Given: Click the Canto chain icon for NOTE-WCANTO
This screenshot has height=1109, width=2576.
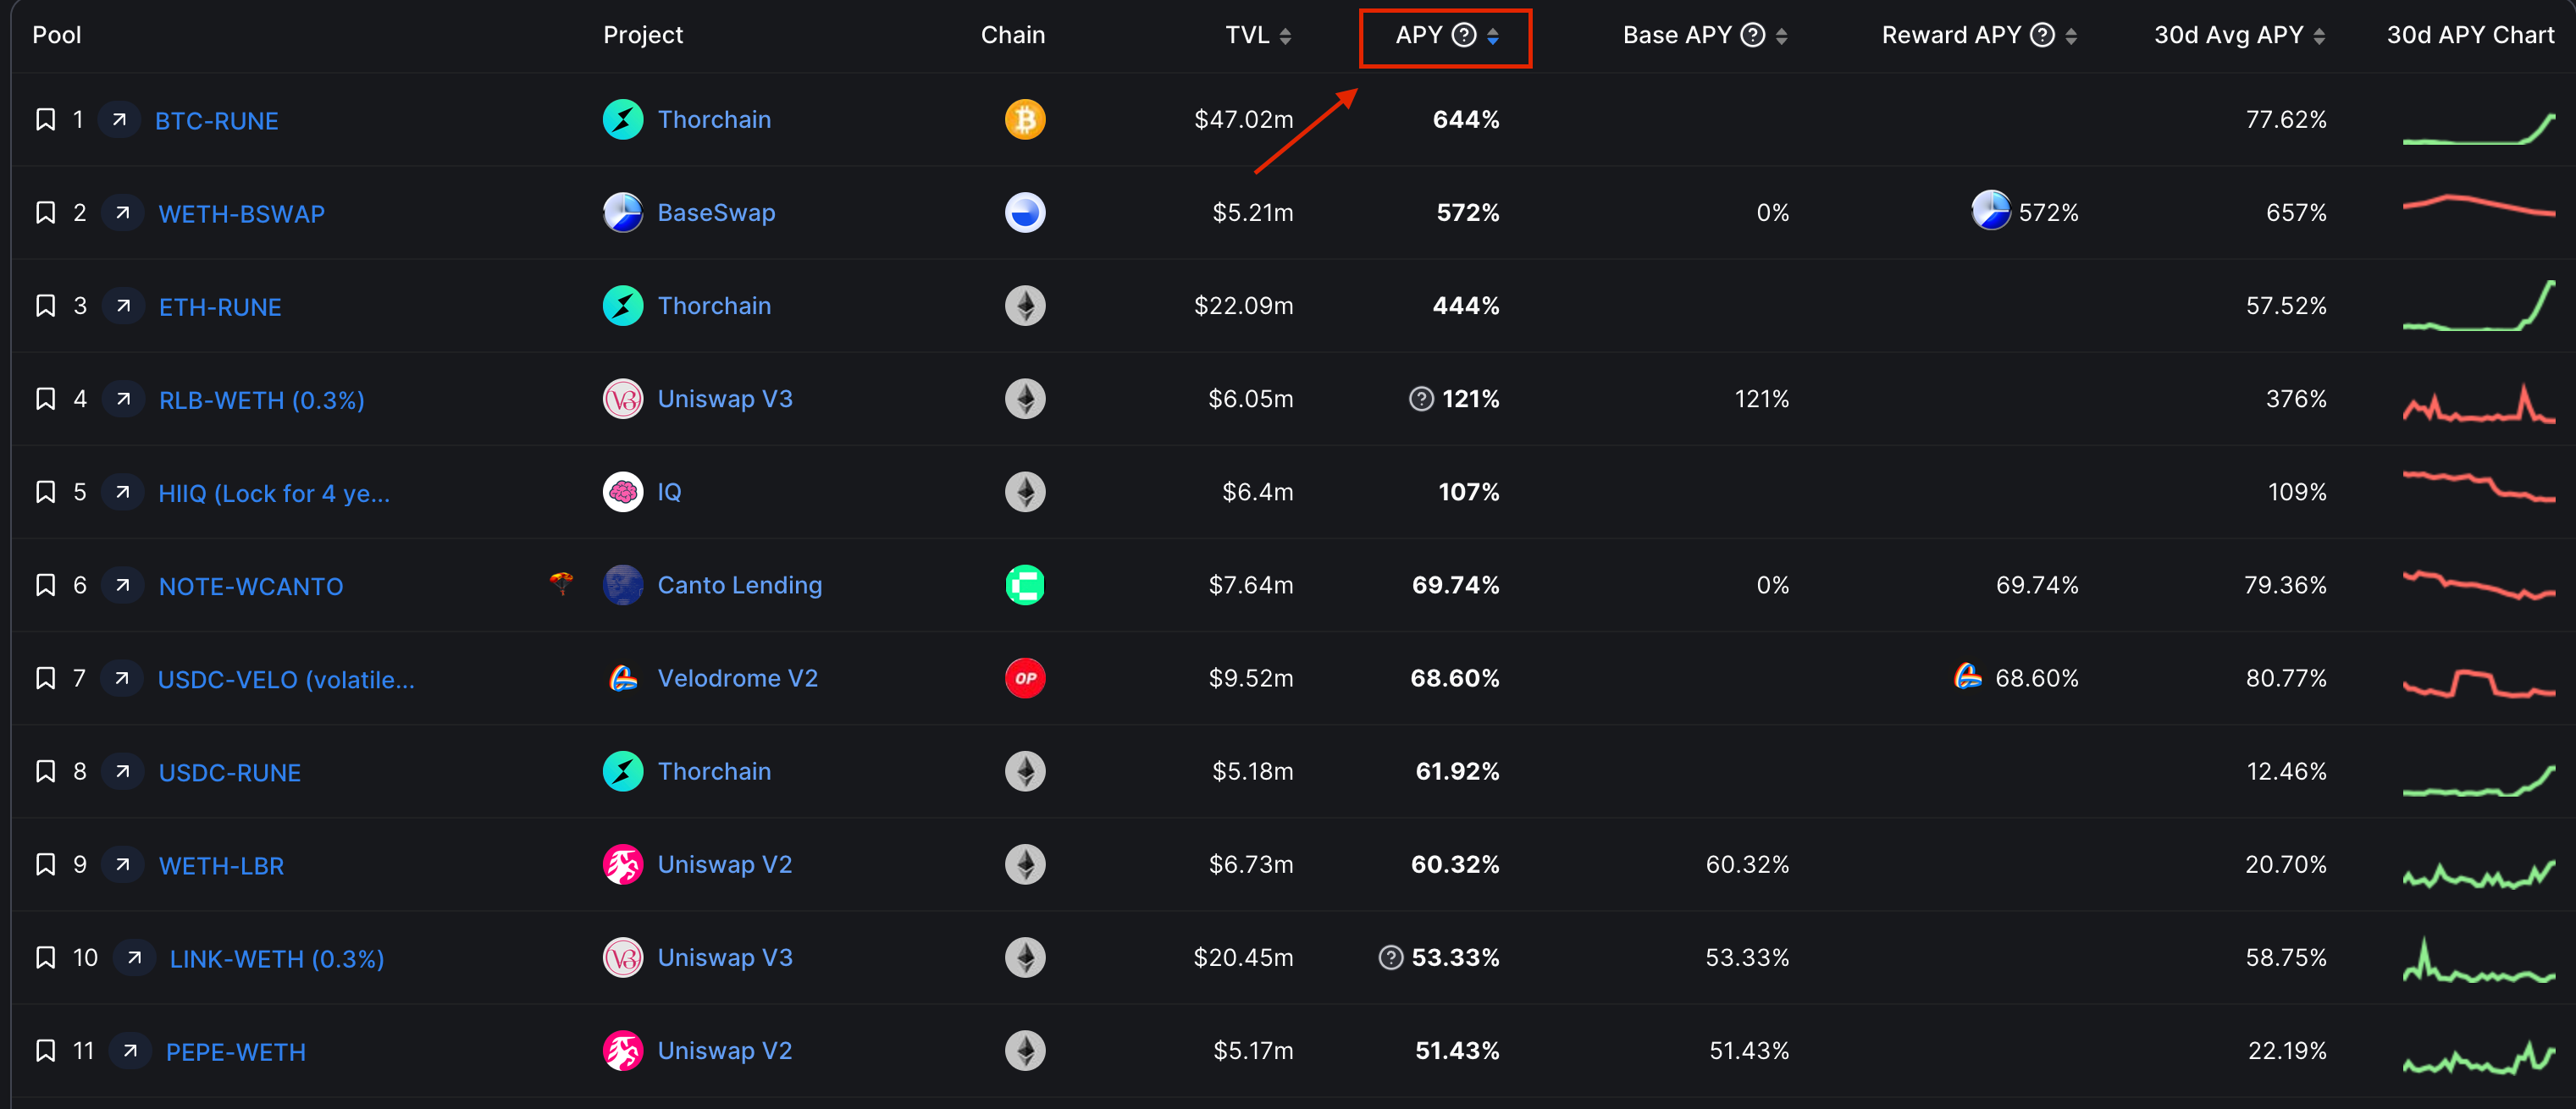Looking at the screenshot, I should pos(1025,585).
